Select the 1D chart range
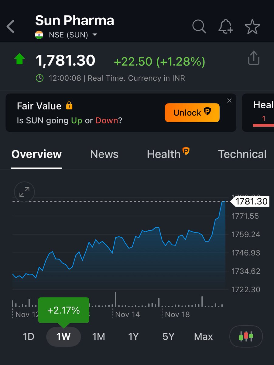This screenshot has height=365, width=274. coord(29,337)
